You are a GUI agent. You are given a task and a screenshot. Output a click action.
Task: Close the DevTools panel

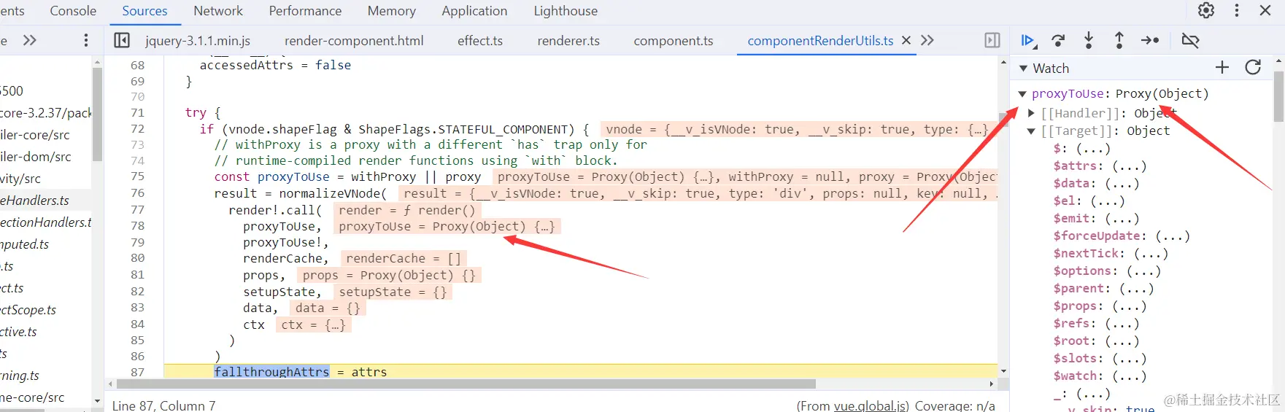(1265, 10)
